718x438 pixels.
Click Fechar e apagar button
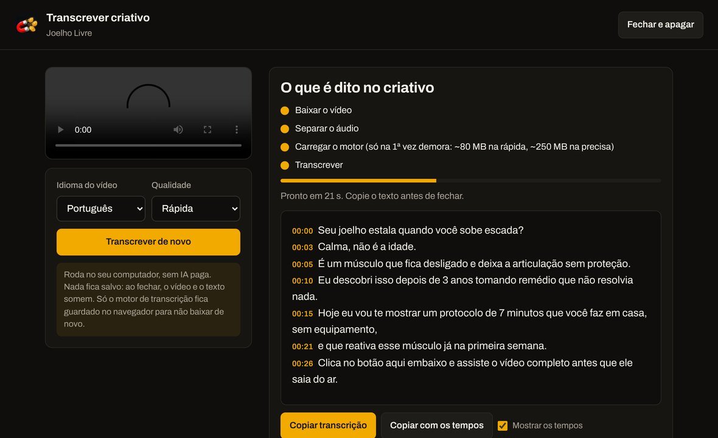click(x=660, y=25)
